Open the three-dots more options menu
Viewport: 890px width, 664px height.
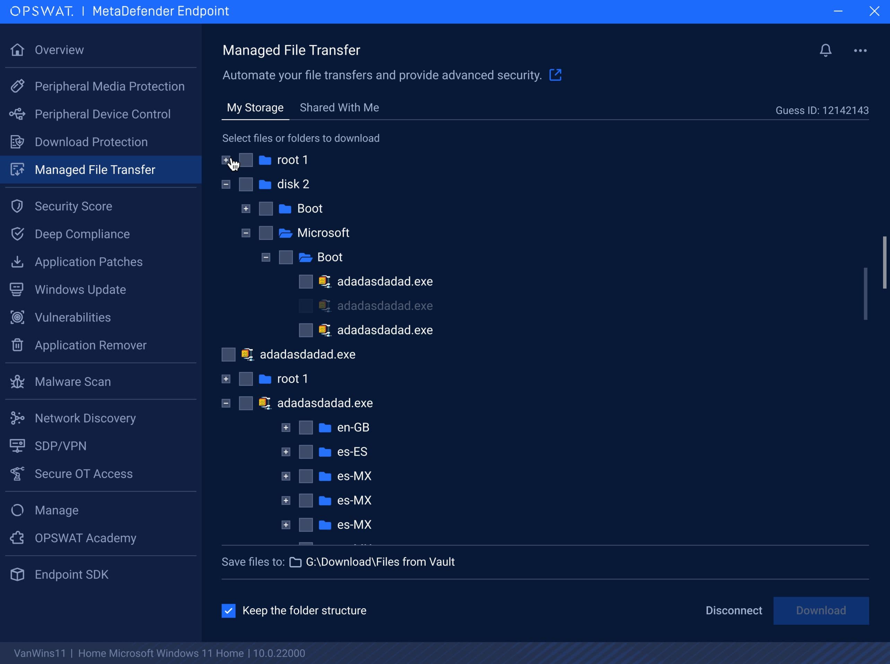click(x=860, y=51)
